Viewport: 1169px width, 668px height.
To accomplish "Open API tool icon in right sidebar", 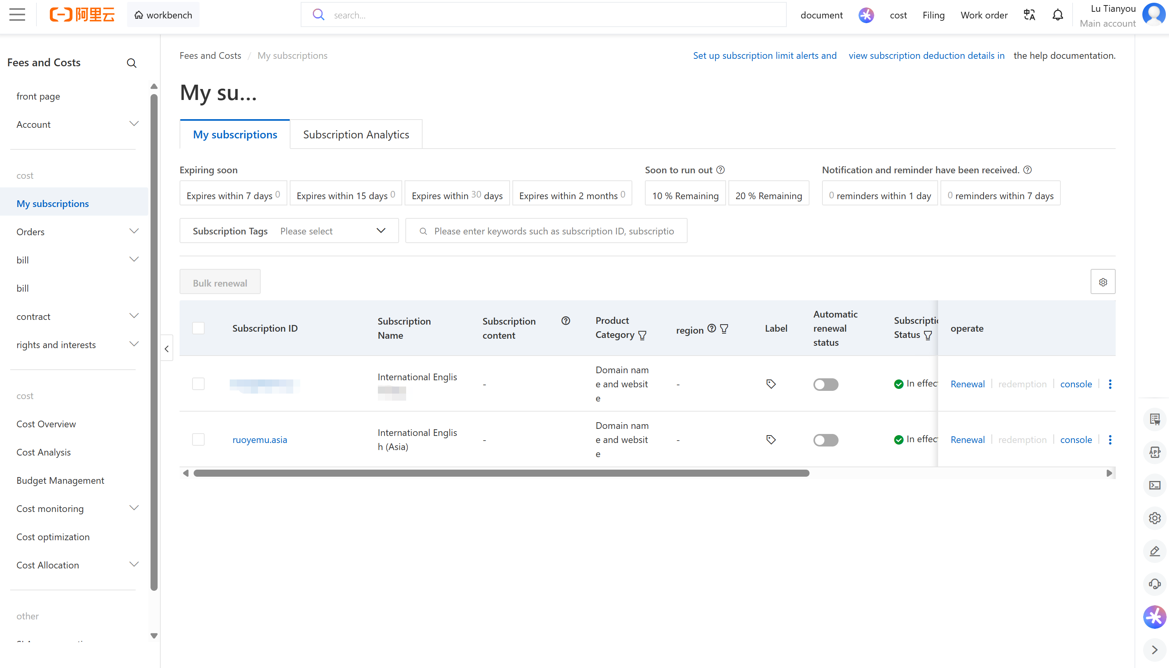I will (1154, 452).
